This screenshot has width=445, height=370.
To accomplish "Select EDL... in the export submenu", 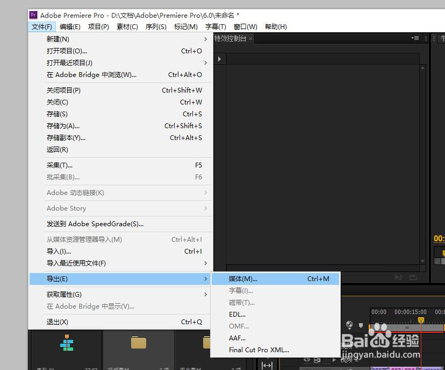I will pos(238,314).
